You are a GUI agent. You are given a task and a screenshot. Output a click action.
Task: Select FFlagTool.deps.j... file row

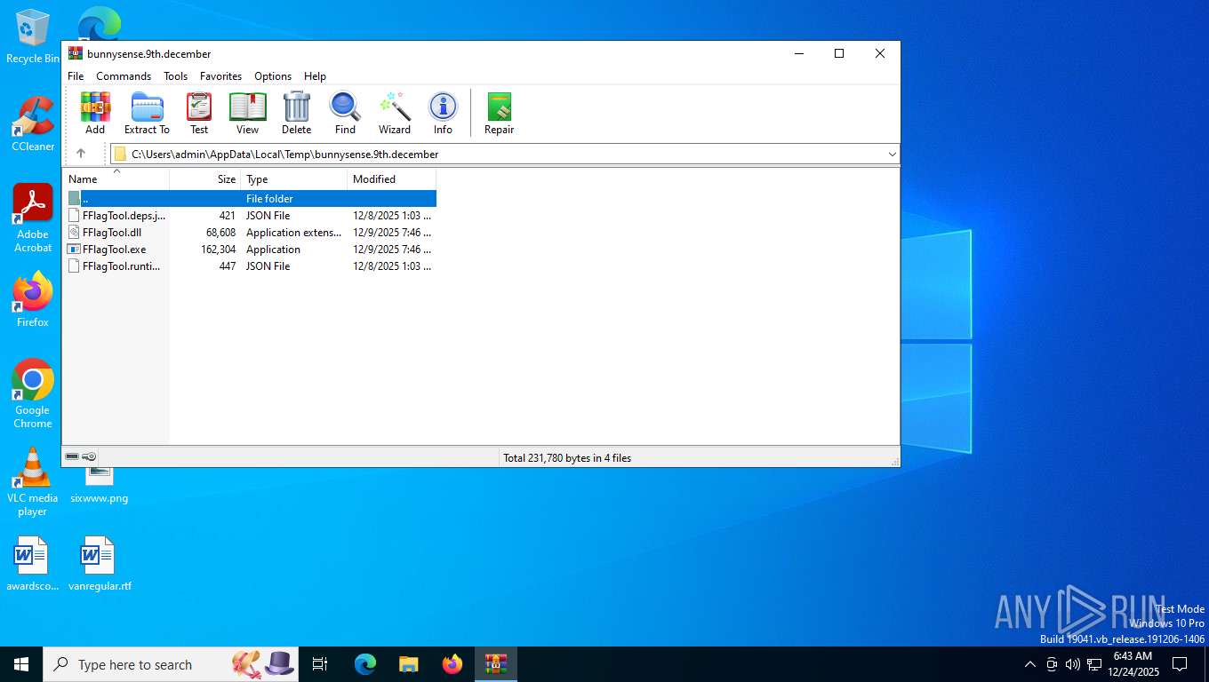(x=250, y=216)
